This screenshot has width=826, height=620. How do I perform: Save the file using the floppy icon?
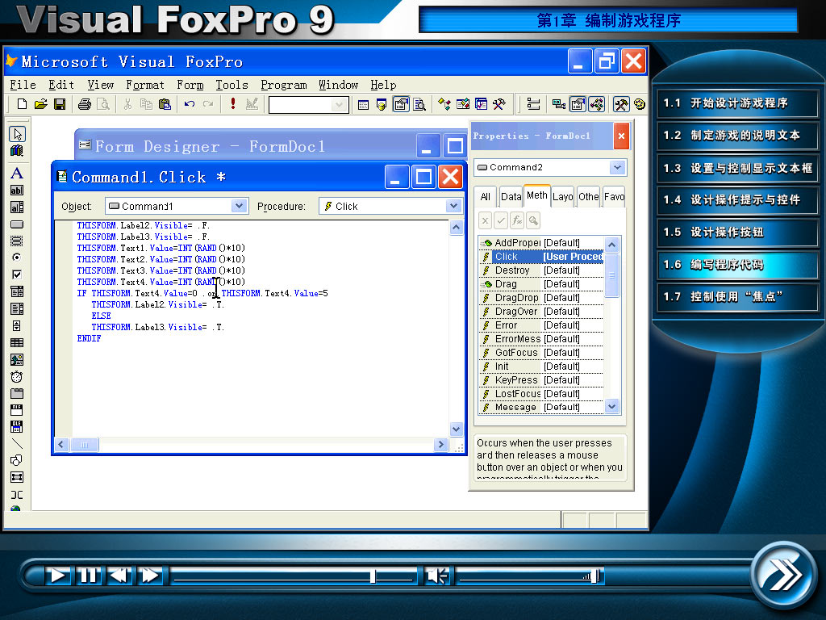point(60,104)
